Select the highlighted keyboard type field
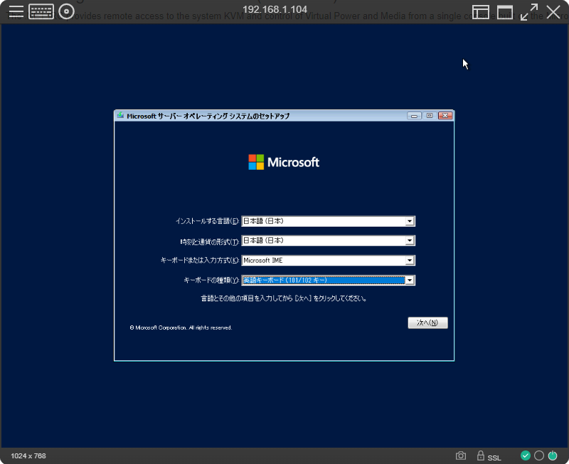This screenshot has height=464, width=569. coord(328,280)
